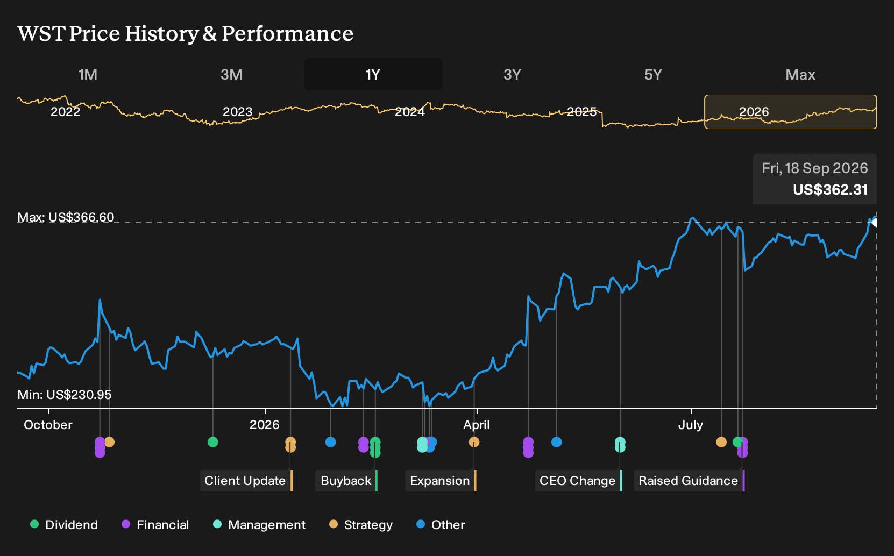This screenshot has width=894, height=556.
Task: Open the Buyback event label
Action: [347, 481]
